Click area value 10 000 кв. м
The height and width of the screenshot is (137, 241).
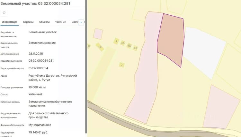click(37, 87)
